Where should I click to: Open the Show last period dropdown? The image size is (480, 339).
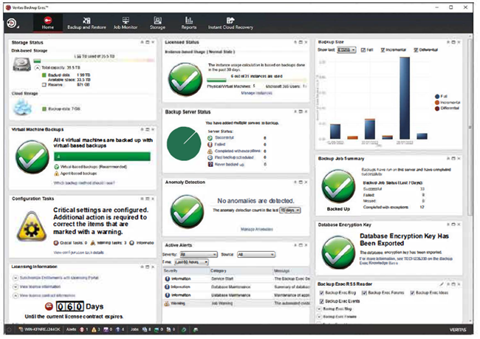click(x=346, y=50)
